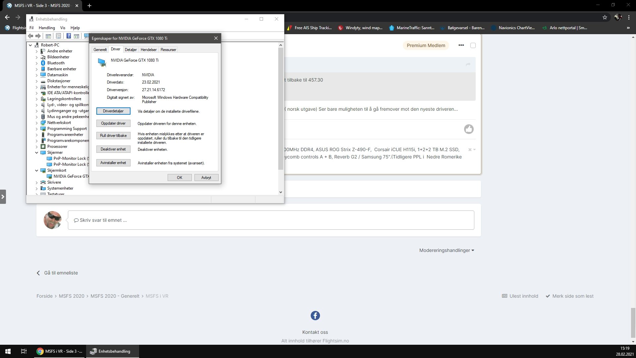Open the Facebook icon in the footer
Image resolution: width=636 pixels, height=358 pixels.
[x=315, y=315]
